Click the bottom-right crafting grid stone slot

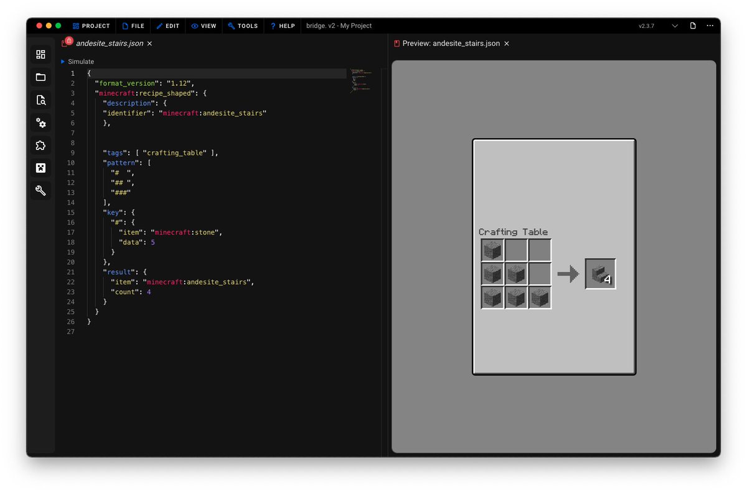540,297
